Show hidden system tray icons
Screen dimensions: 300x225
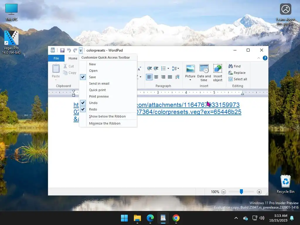(x=236, y=218)
